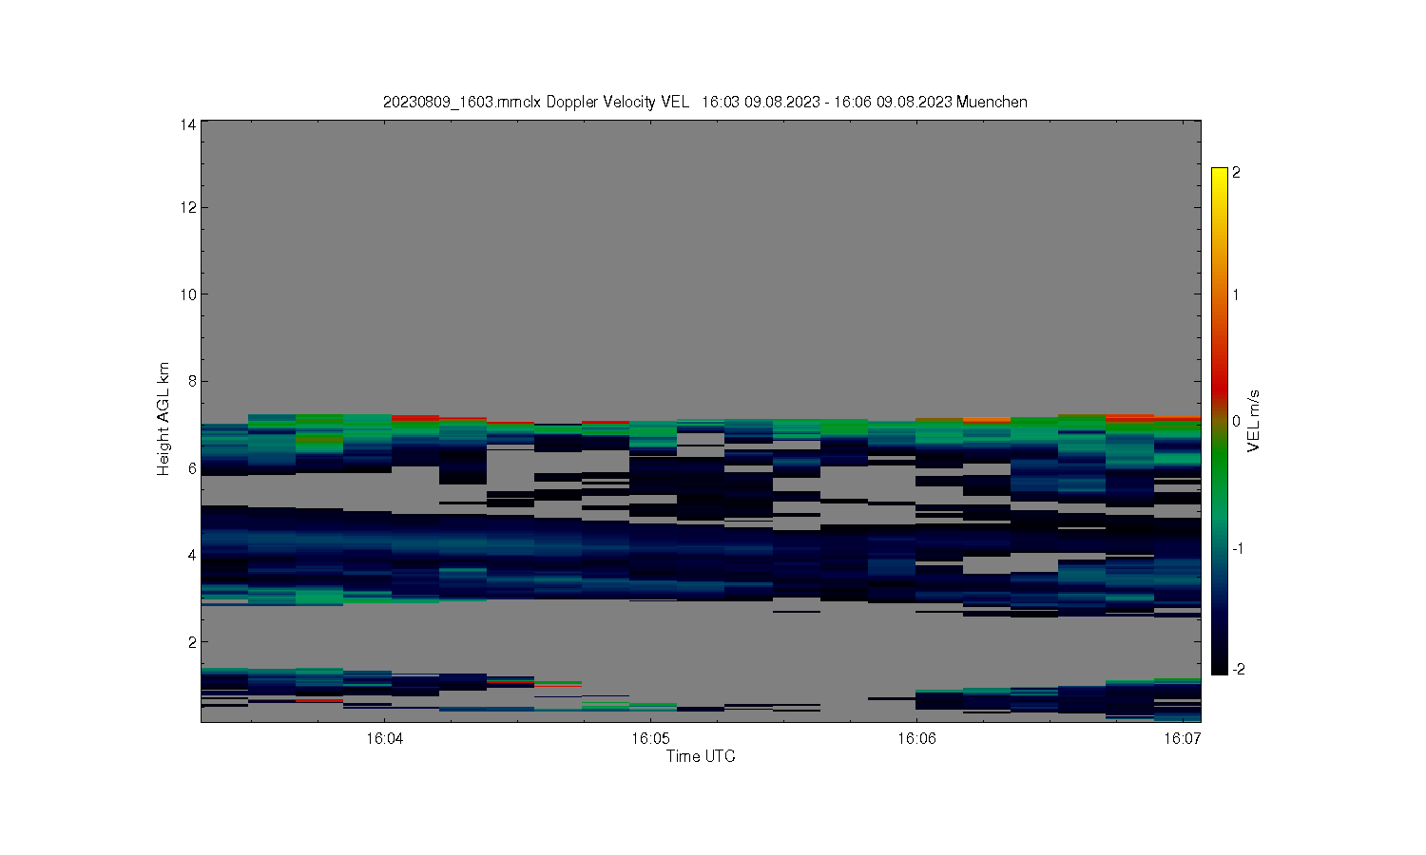Click the 16:07 time tick label
This screenshot has height=855, width=1426.
1183,739
